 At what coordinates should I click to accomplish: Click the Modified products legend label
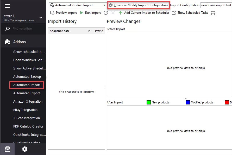pos(202,102)
